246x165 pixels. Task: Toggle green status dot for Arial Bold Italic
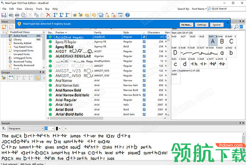tap(50, 114)
